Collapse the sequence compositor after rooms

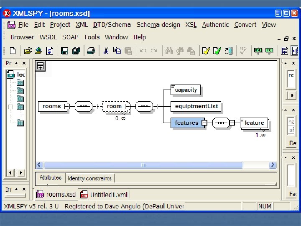pyautogui.click(x=94, y=106)
